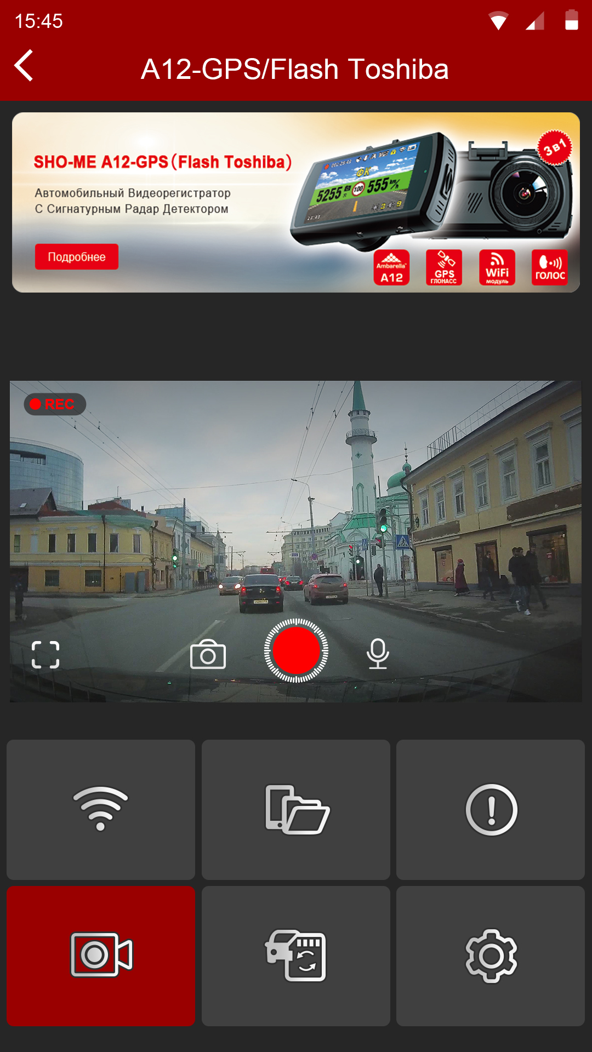Toggle recording with the red record button
This screenshot has height=1052, width=592.
tap(296, 650)
